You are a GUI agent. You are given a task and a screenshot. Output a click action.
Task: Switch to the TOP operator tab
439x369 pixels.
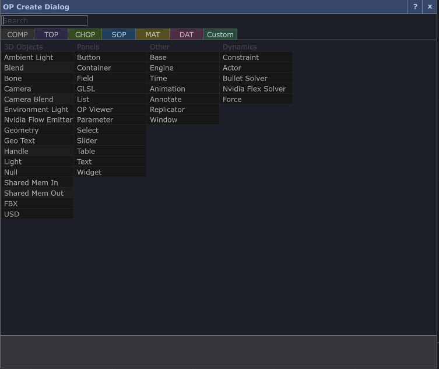click(51, 34)
